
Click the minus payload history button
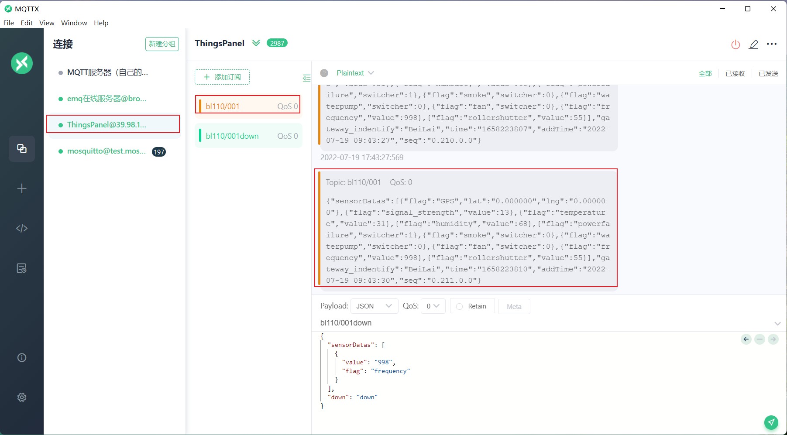click(760, 339)
